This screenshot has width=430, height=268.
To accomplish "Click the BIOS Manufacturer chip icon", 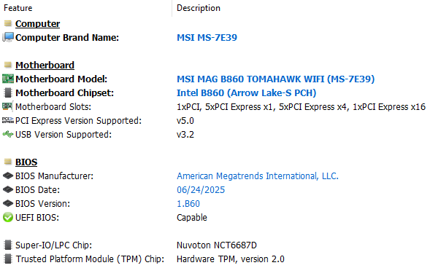I will click(8, 176).
